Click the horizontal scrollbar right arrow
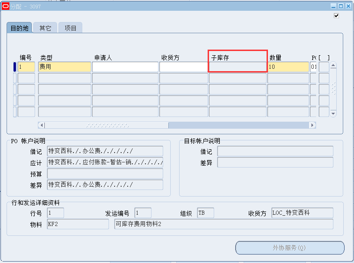 click(x=312, y=125)
